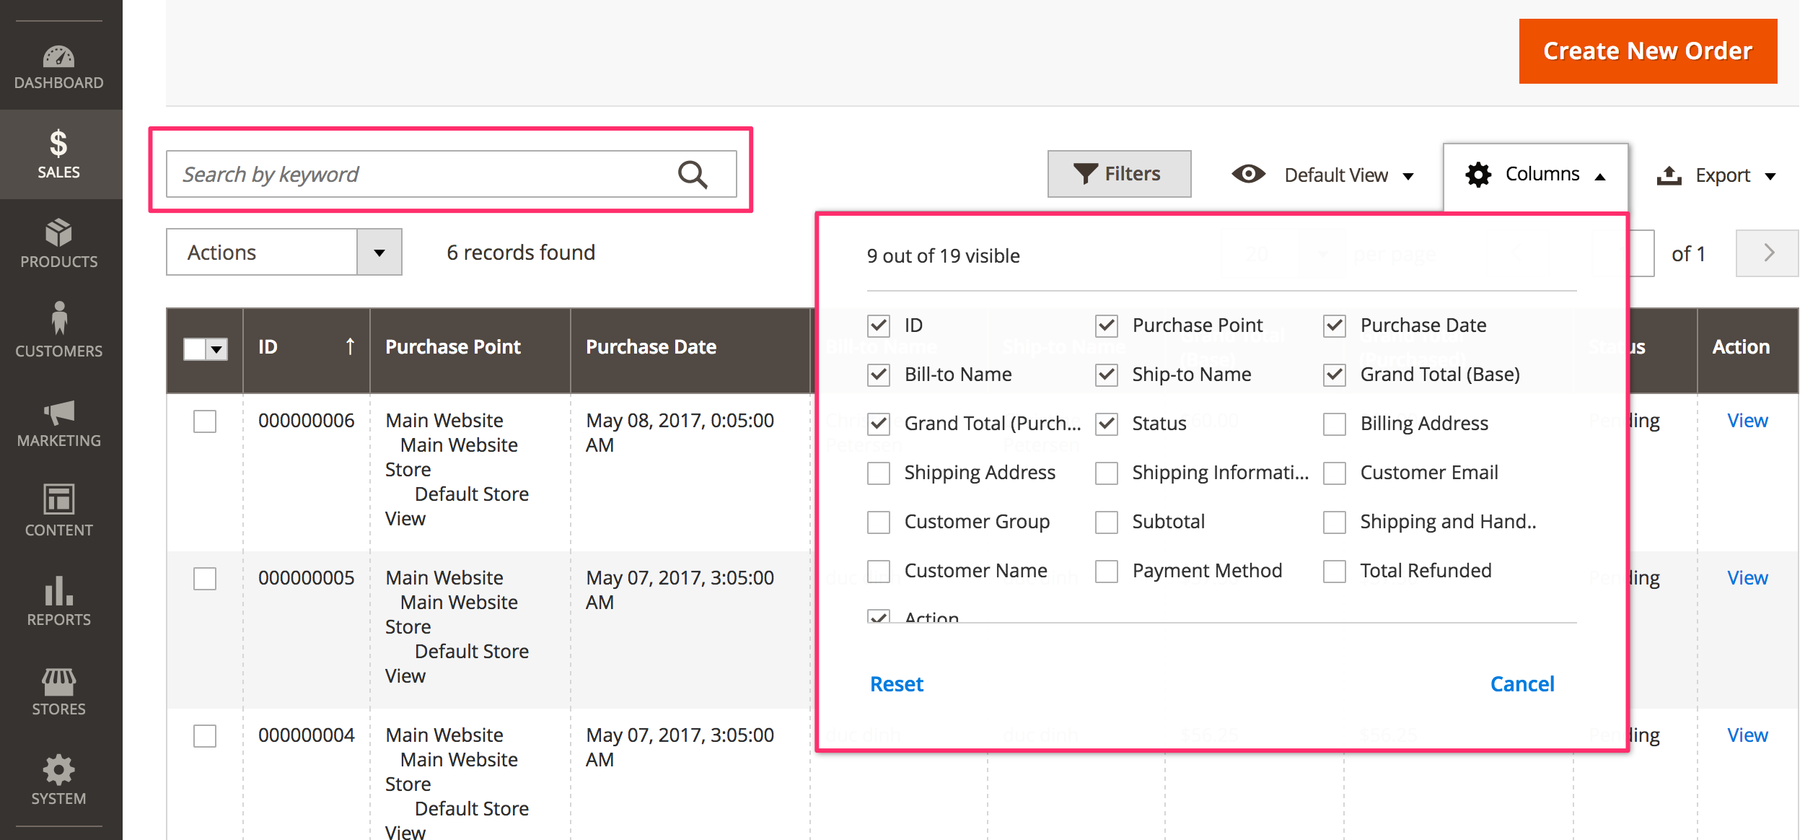Image resolution: width=1818 pixels, height=840 pixels.
Task: Enable the Customer Name column checkbox
Action: click(878, 572)
